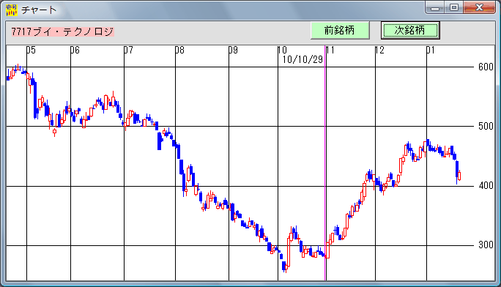This screenshot has height=287, width=501.
Task: Click the 09 month marker
Action: [233, 50]
